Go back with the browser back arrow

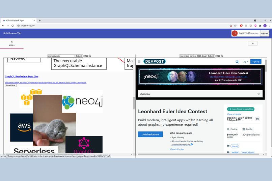3,26
